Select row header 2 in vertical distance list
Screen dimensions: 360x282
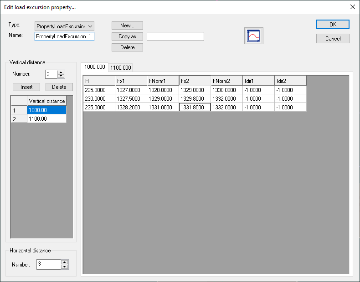19,119
